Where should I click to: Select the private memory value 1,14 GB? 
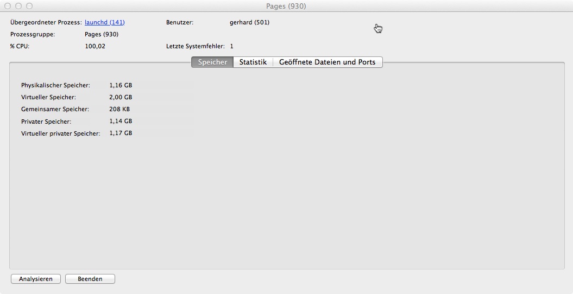[x=121, y=121]
